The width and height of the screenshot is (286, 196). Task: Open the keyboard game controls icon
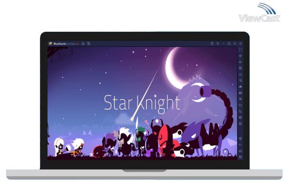pyautogui.click(x=240, y=74)
